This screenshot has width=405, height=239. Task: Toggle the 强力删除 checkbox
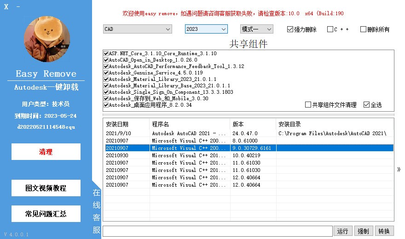coord(290,29)
